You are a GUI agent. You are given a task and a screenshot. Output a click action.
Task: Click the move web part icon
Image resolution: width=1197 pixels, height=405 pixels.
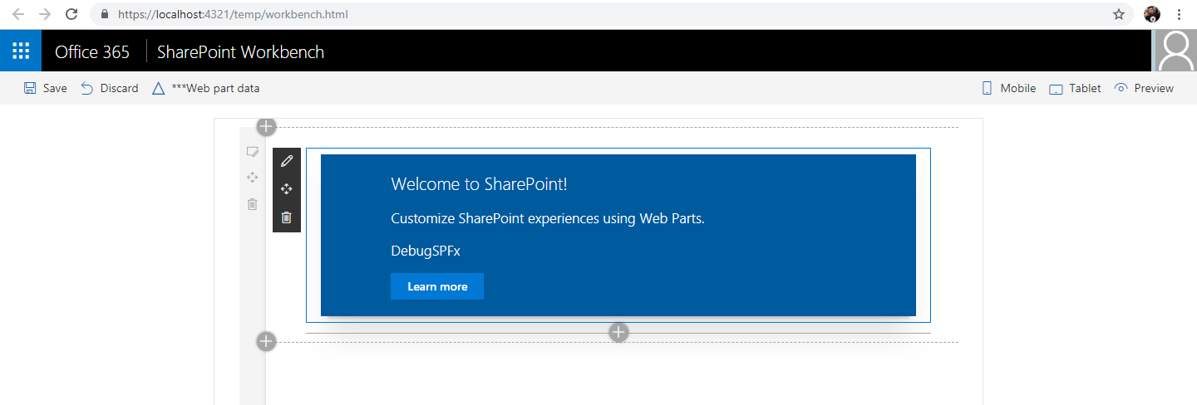(287, 189)
